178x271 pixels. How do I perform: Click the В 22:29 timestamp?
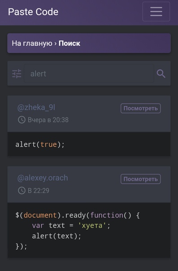click(x=39, y=190)
